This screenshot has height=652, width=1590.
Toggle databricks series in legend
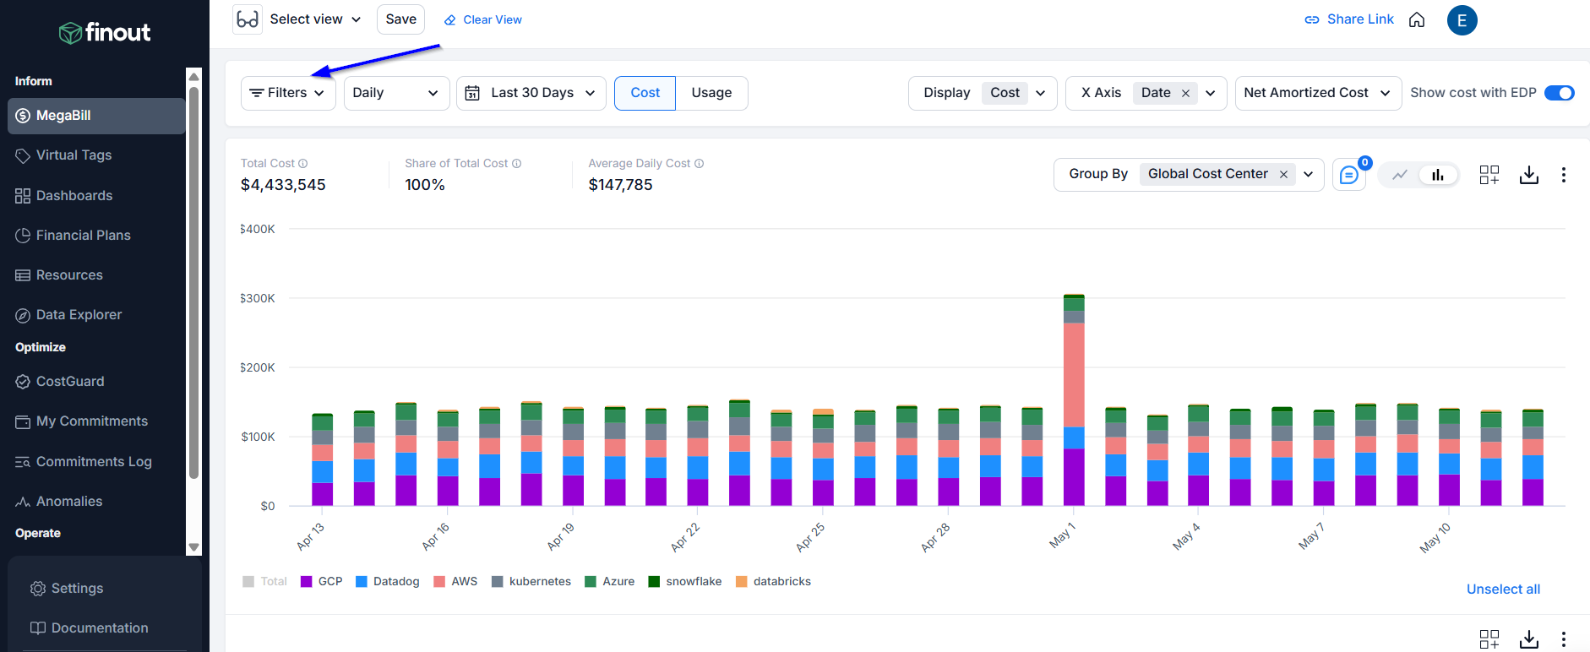coord(774,582)
